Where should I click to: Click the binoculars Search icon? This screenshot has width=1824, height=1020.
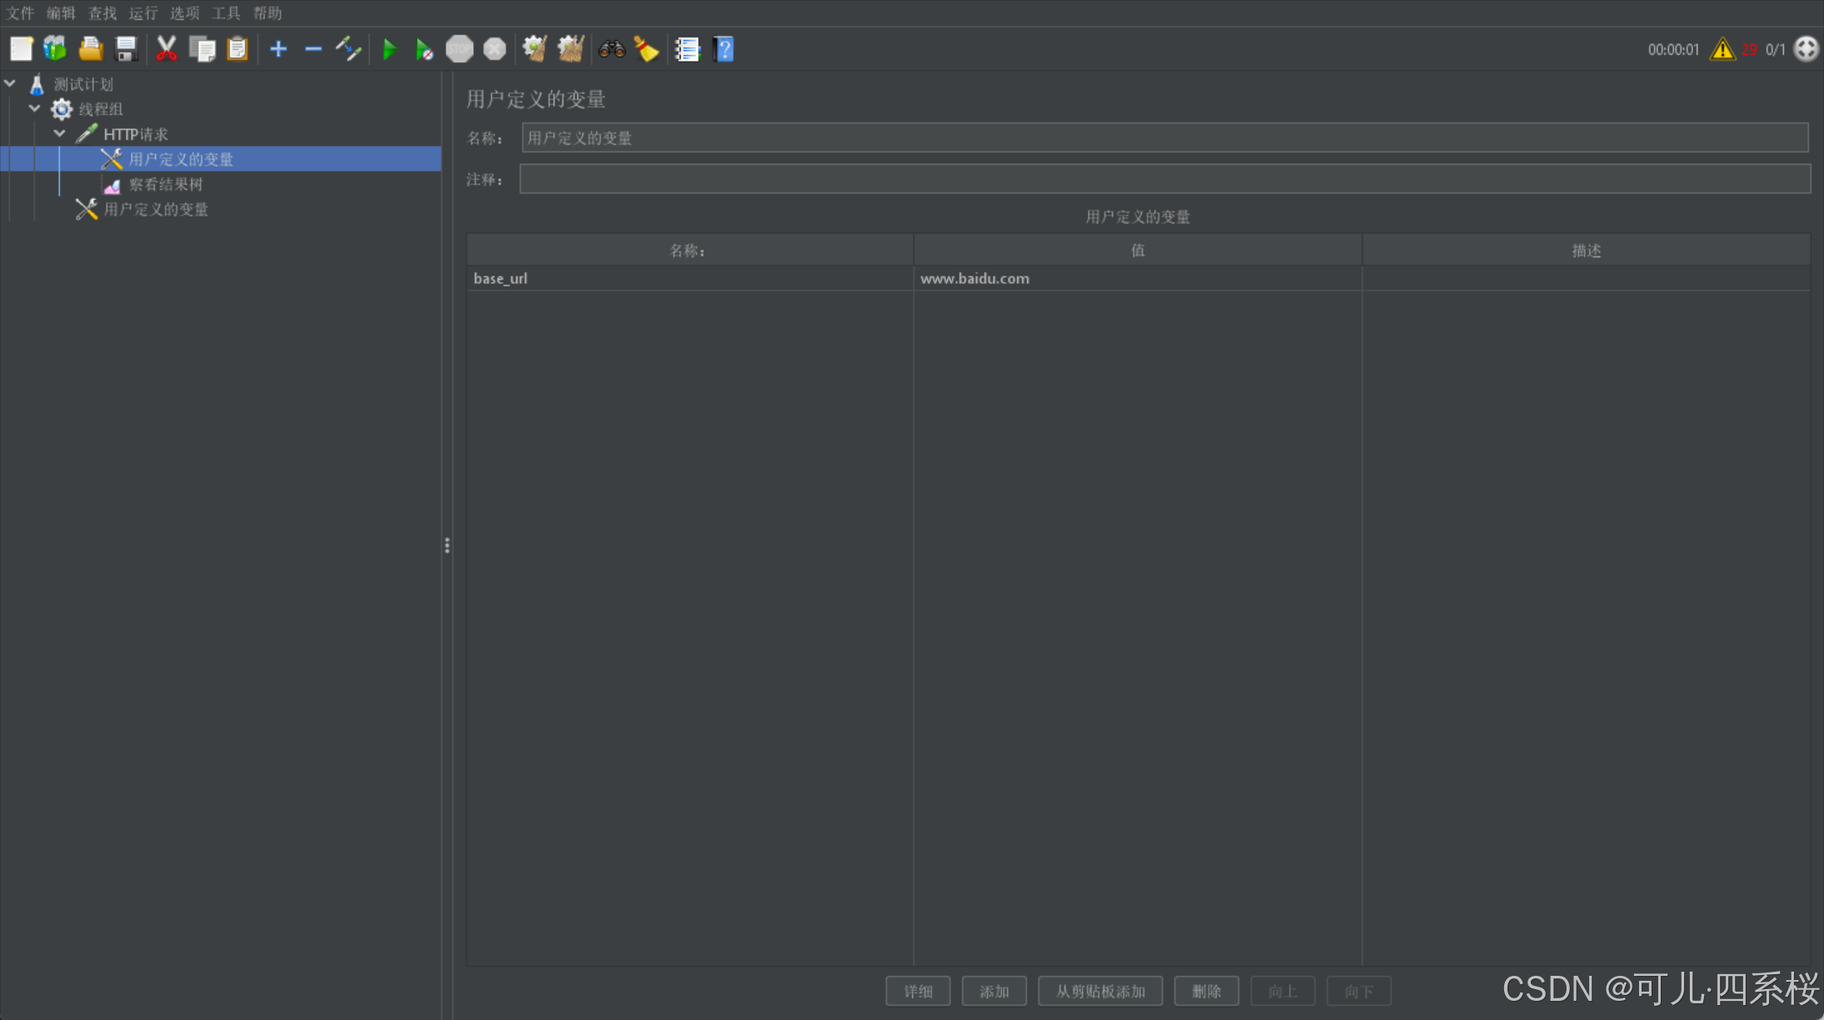611,49
